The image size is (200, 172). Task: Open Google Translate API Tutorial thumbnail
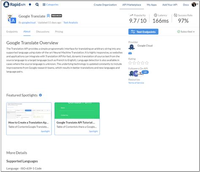(x=77, y=111)
